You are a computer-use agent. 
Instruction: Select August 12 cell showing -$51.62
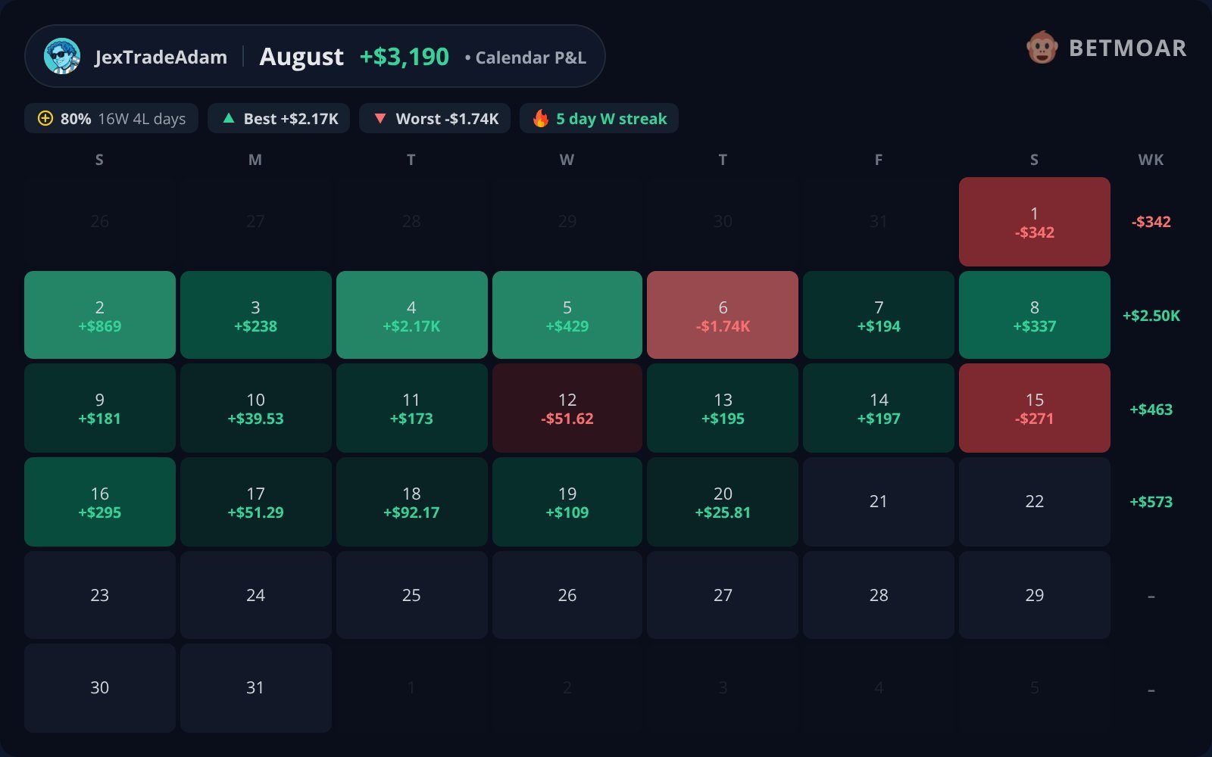tap(567, 409)
